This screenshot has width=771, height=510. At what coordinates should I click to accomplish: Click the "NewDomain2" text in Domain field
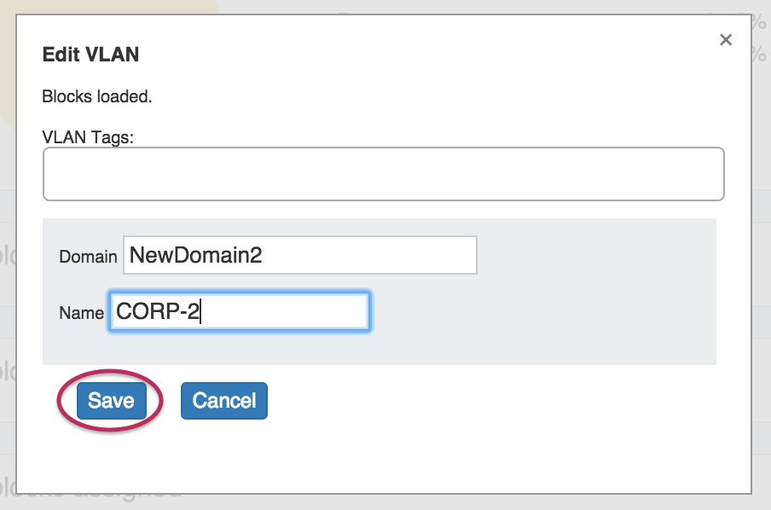click(x=195, y=256)
